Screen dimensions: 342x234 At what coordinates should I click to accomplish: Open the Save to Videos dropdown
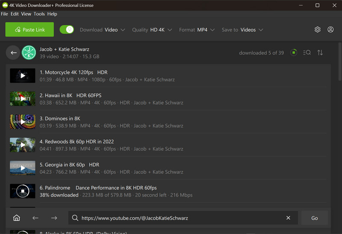pyautogui.click(x=242, y=30)
